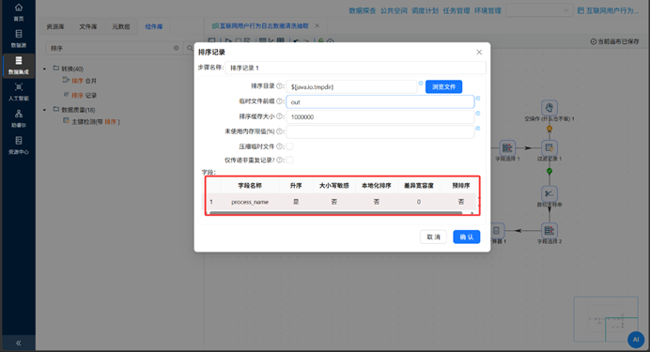
Task: Open help icon next to 未使用内存限值(%)
Action: click(279, 131)
